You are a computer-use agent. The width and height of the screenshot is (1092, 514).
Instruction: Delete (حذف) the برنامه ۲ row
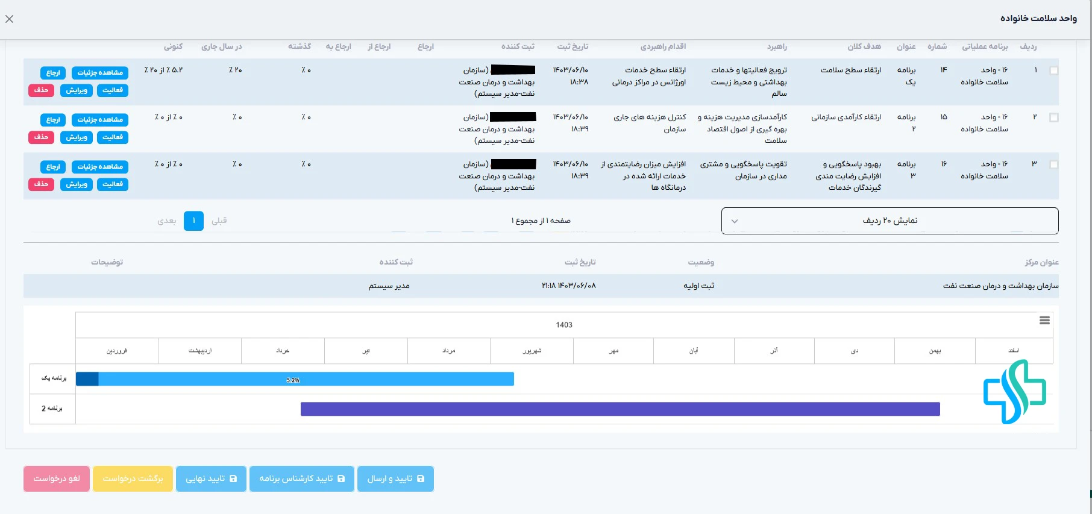[x=41, y=137]
